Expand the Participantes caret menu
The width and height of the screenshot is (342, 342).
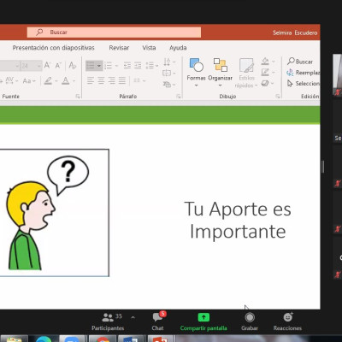coord(133,317)
